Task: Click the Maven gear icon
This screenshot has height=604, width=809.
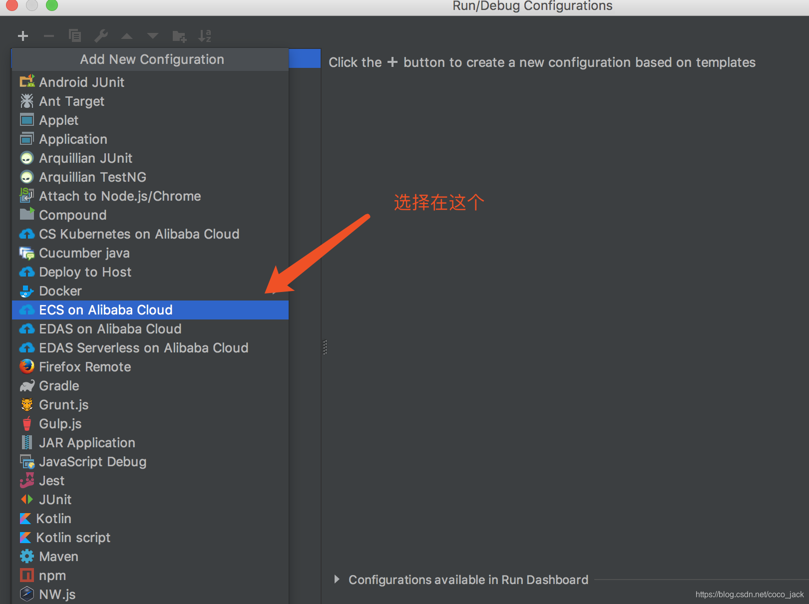Action: coord(27,556)
